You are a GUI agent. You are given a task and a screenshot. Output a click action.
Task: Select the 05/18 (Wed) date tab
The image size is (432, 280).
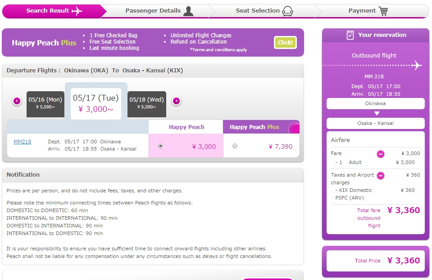146,104
